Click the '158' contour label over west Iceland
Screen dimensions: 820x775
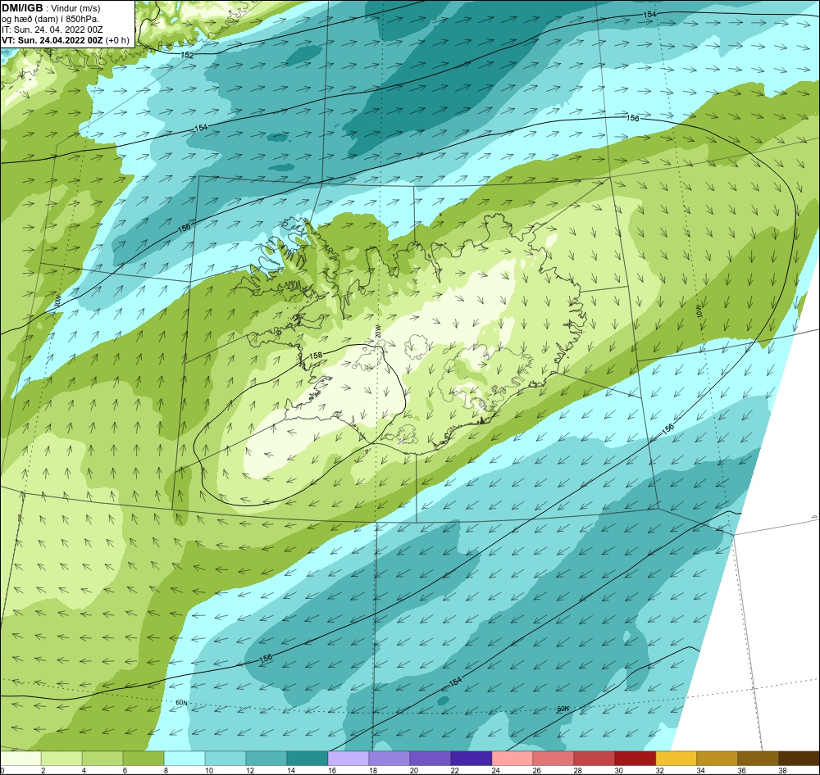(x=316, y=356)
